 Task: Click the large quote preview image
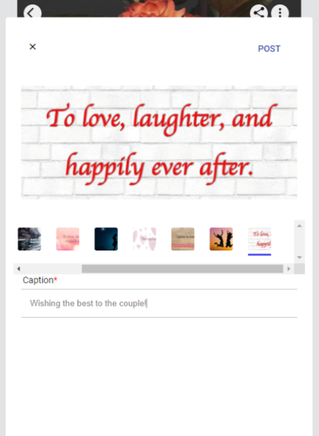(159, 143)
